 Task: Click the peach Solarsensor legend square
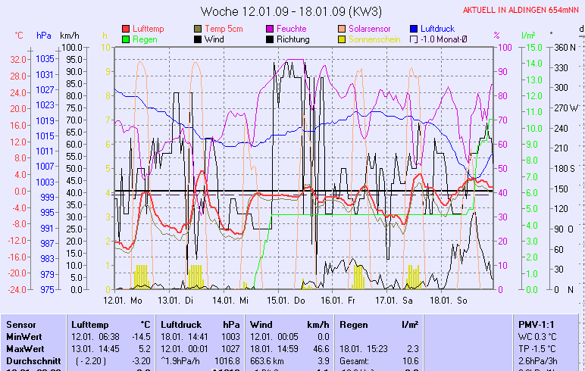(342, 28)
